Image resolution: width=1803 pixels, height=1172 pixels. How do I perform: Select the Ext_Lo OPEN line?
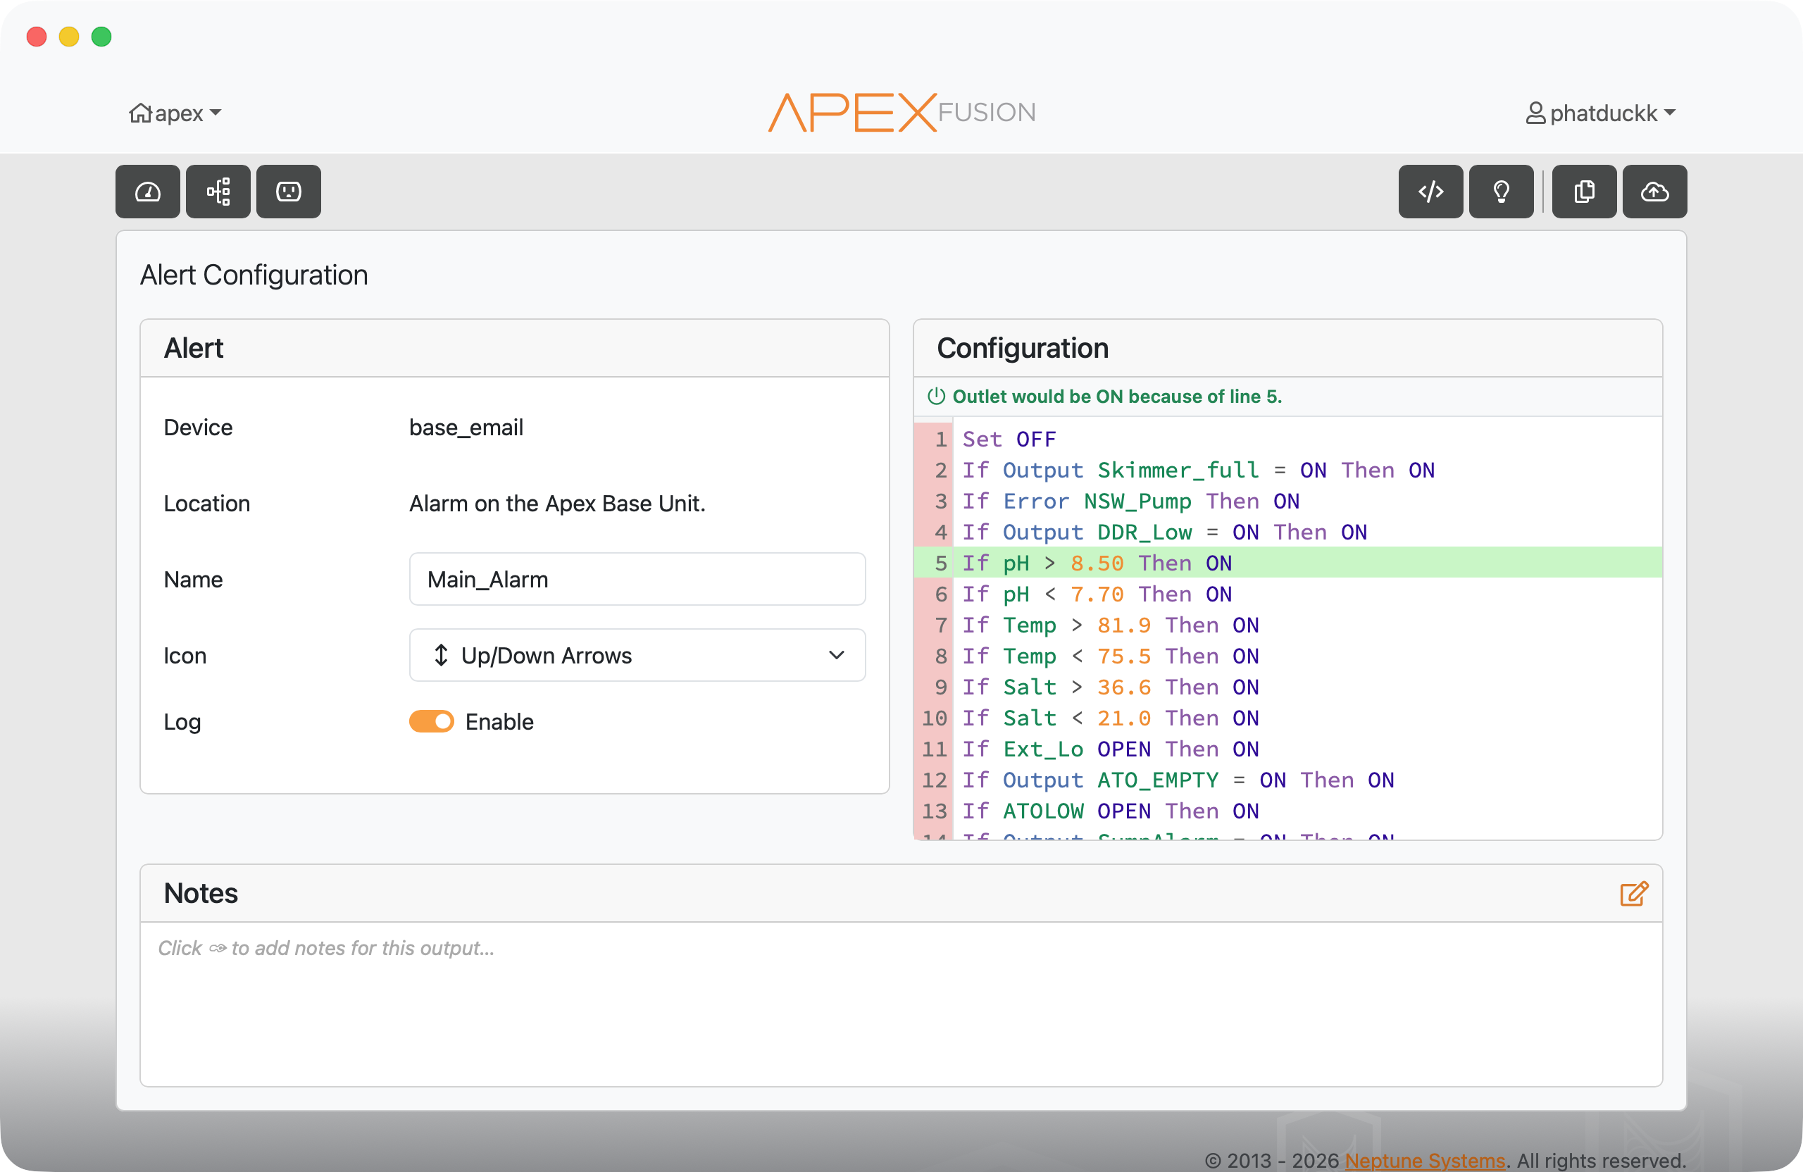coord(1288,749)
